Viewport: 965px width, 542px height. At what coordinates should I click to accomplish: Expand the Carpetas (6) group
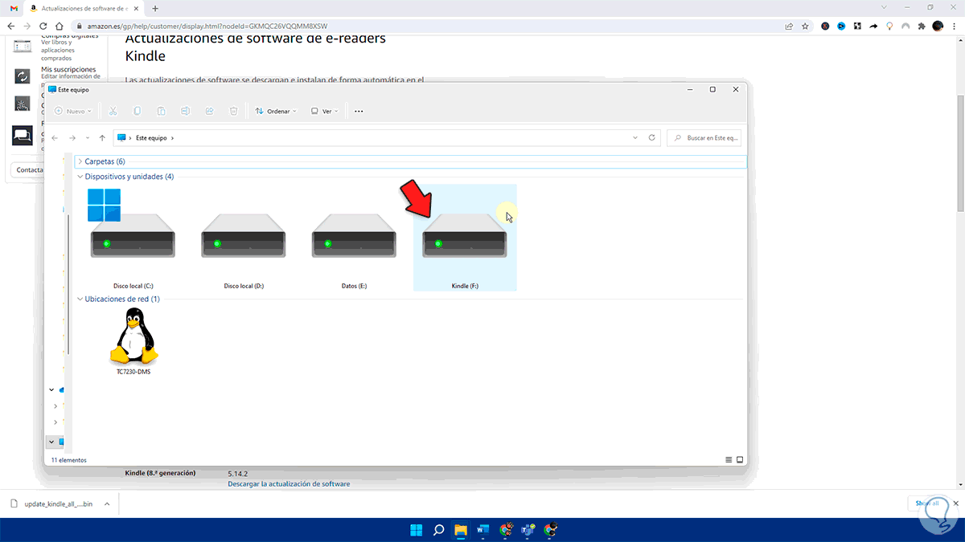tap(80, 161)
